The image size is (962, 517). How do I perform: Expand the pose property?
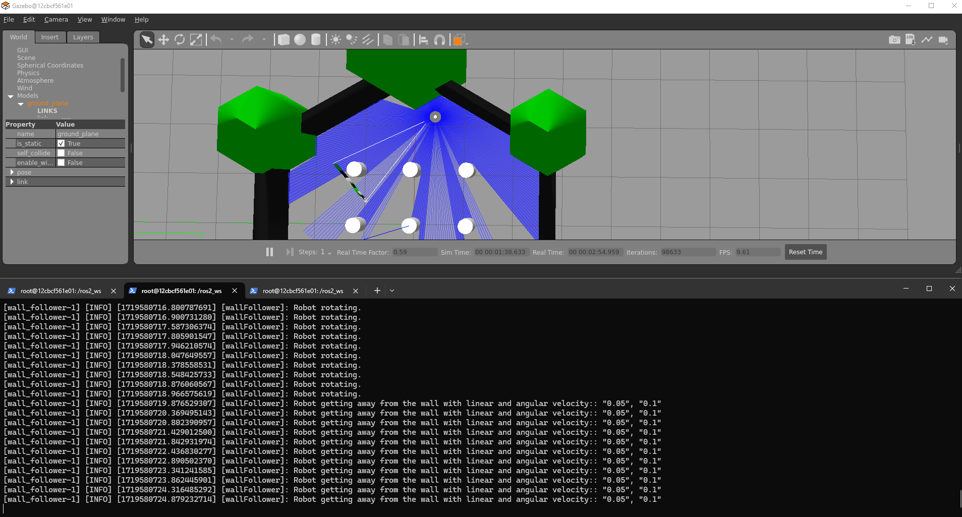click(12, 172)
